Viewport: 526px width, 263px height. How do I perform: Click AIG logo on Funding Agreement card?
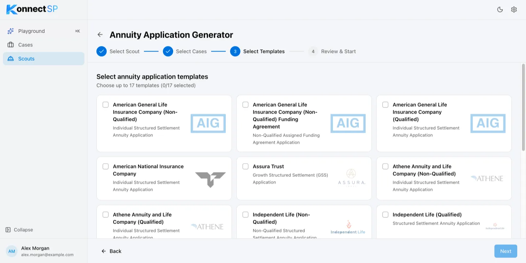[x=348, y=123]
